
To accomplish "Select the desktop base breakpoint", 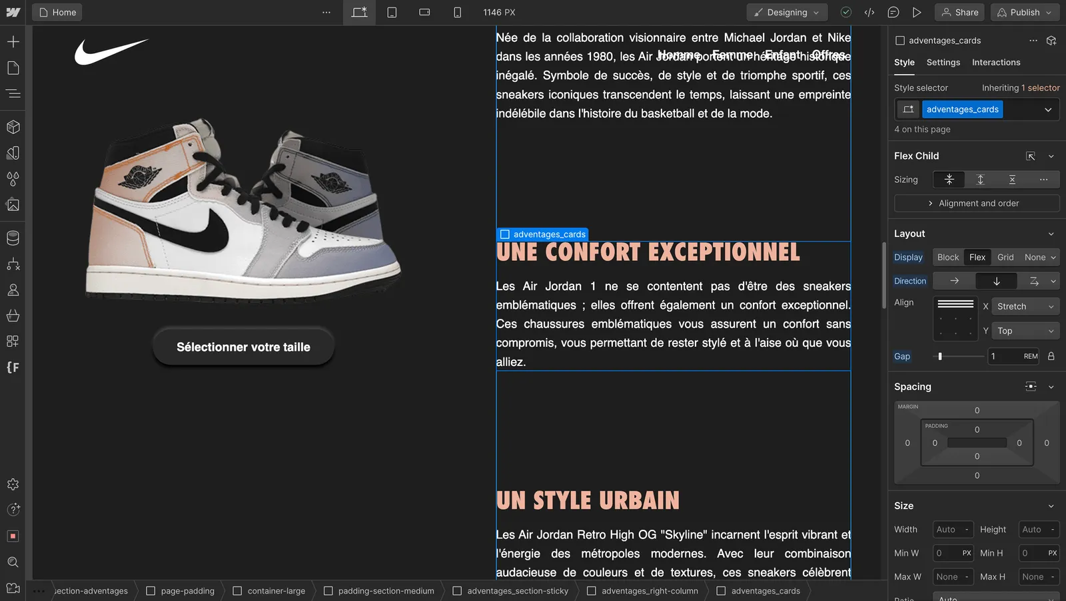I will pos(359,12).
